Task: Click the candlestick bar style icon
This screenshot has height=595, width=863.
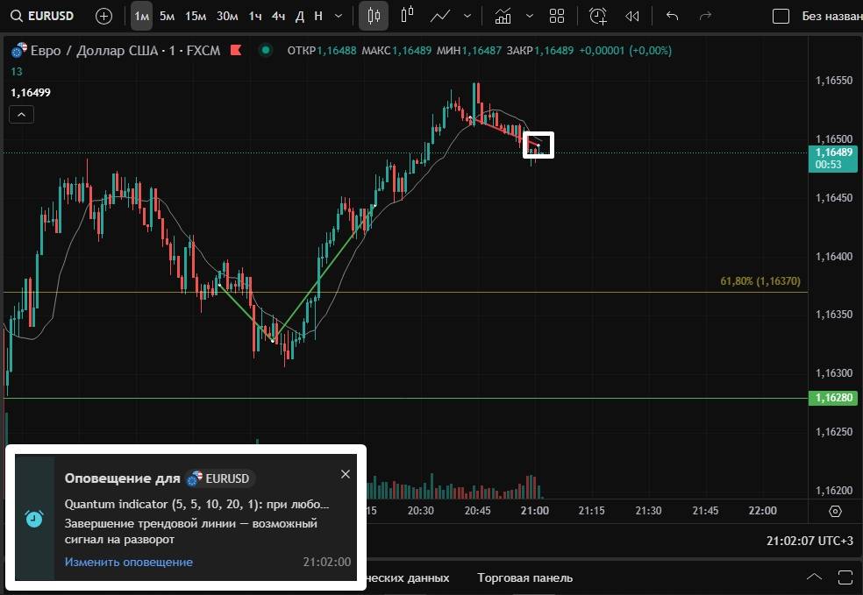Action: click(374, 16)
